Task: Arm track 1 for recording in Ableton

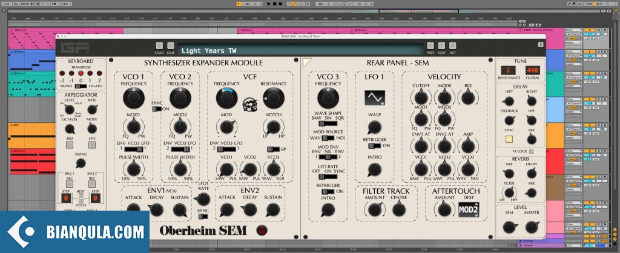Action: point(605,30)
